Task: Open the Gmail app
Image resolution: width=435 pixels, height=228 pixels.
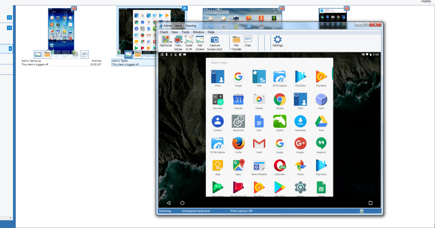Action: click(x=259, y=143)
